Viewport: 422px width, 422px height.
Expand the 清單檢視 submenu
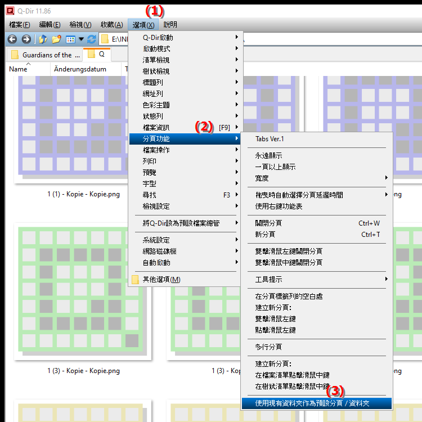click(186, 60)
